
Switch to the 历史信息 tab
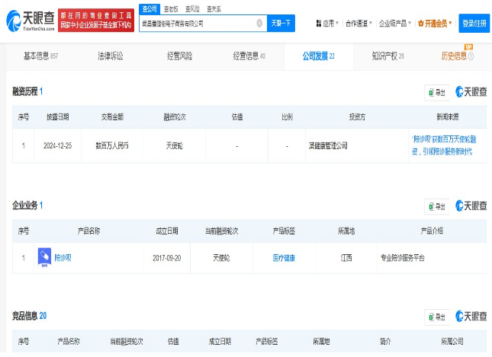pyautogui.click(x=454, y=56)
